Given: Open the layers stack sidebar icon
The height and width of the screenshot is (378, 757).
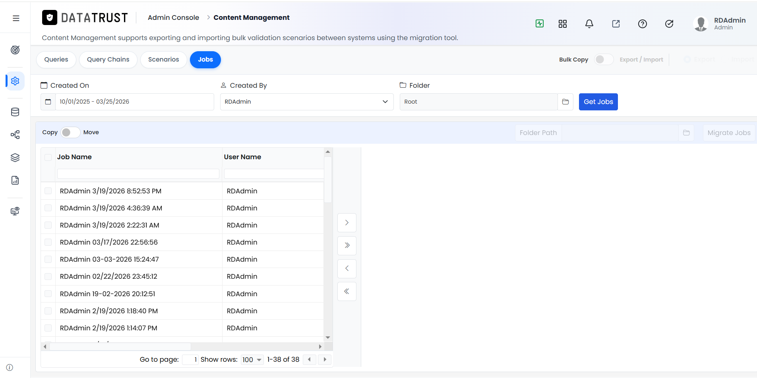Looking at the screenshot, I should click(15, 158).
